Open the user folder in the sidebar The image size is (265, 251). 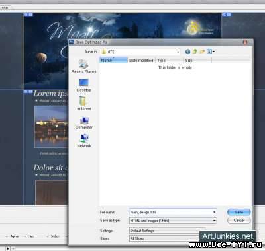click(84, 104)
